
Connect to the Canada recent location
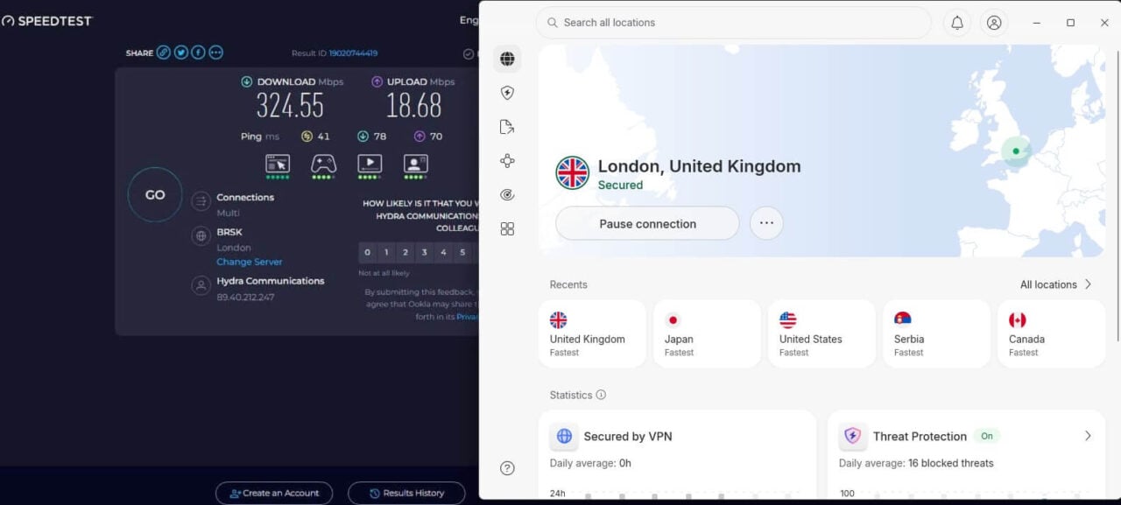[x=1051, y=333]
